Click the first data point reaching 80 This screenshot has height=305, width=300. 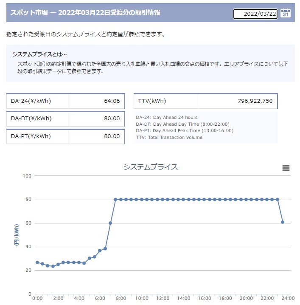coord(115,199)
